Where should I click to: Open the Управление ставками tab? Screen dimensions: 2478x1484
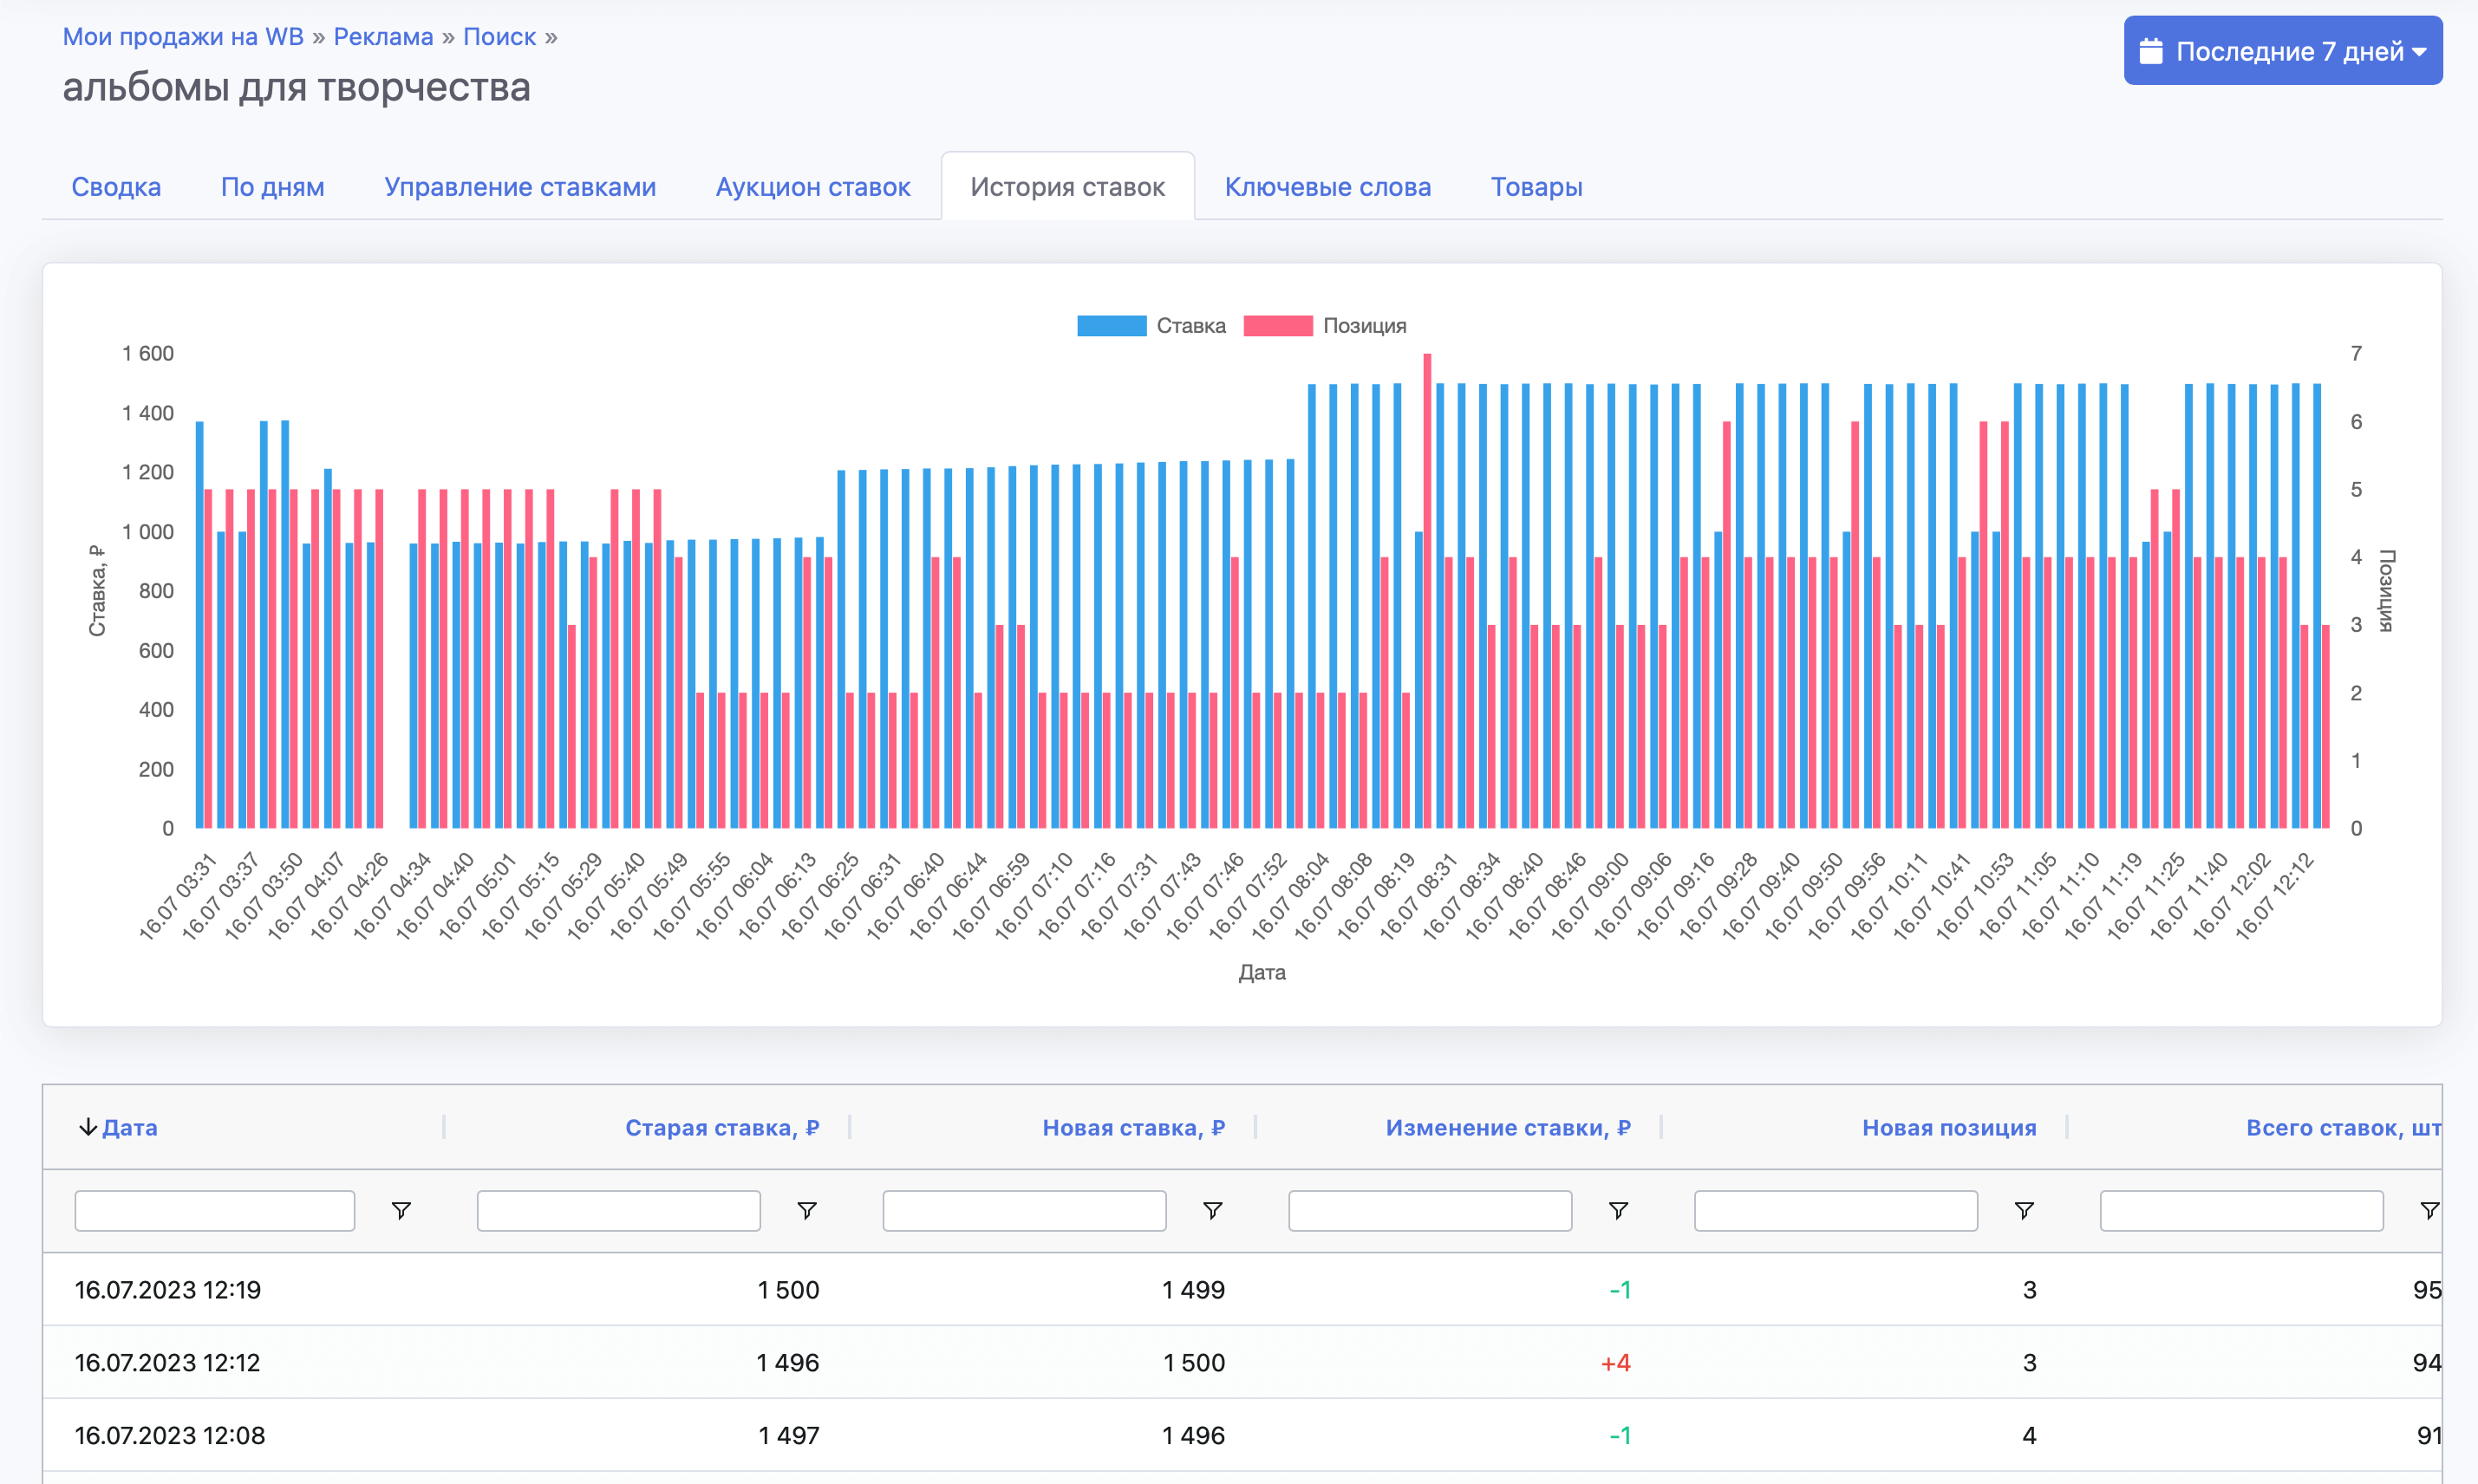point(520,187)
